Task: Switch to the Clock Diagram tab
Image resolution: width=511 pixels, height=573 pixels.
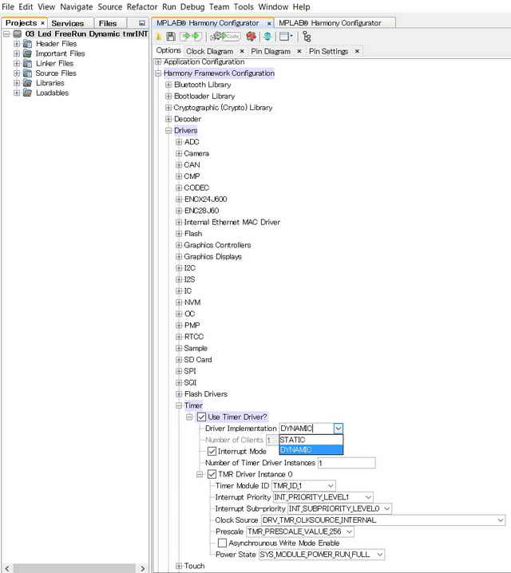Action: [x=209, y=52]
